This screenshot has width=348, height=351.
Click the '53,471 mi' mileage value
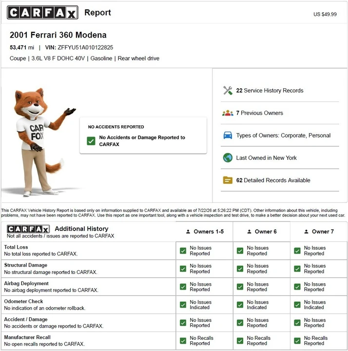[22, 47]
